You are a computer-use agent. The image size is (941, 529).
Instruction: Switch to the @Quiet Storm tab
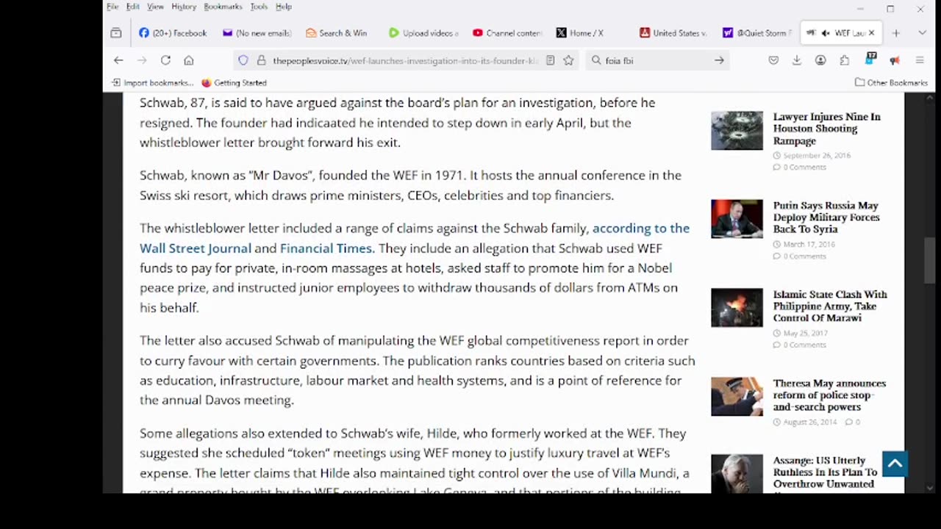tap(757, 33)
